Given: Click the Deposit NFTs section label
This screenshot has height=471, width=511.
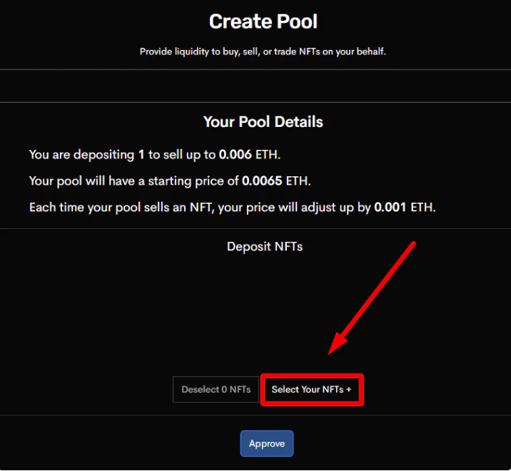Looking at the screenshot, I should click(x=265, y=246).
